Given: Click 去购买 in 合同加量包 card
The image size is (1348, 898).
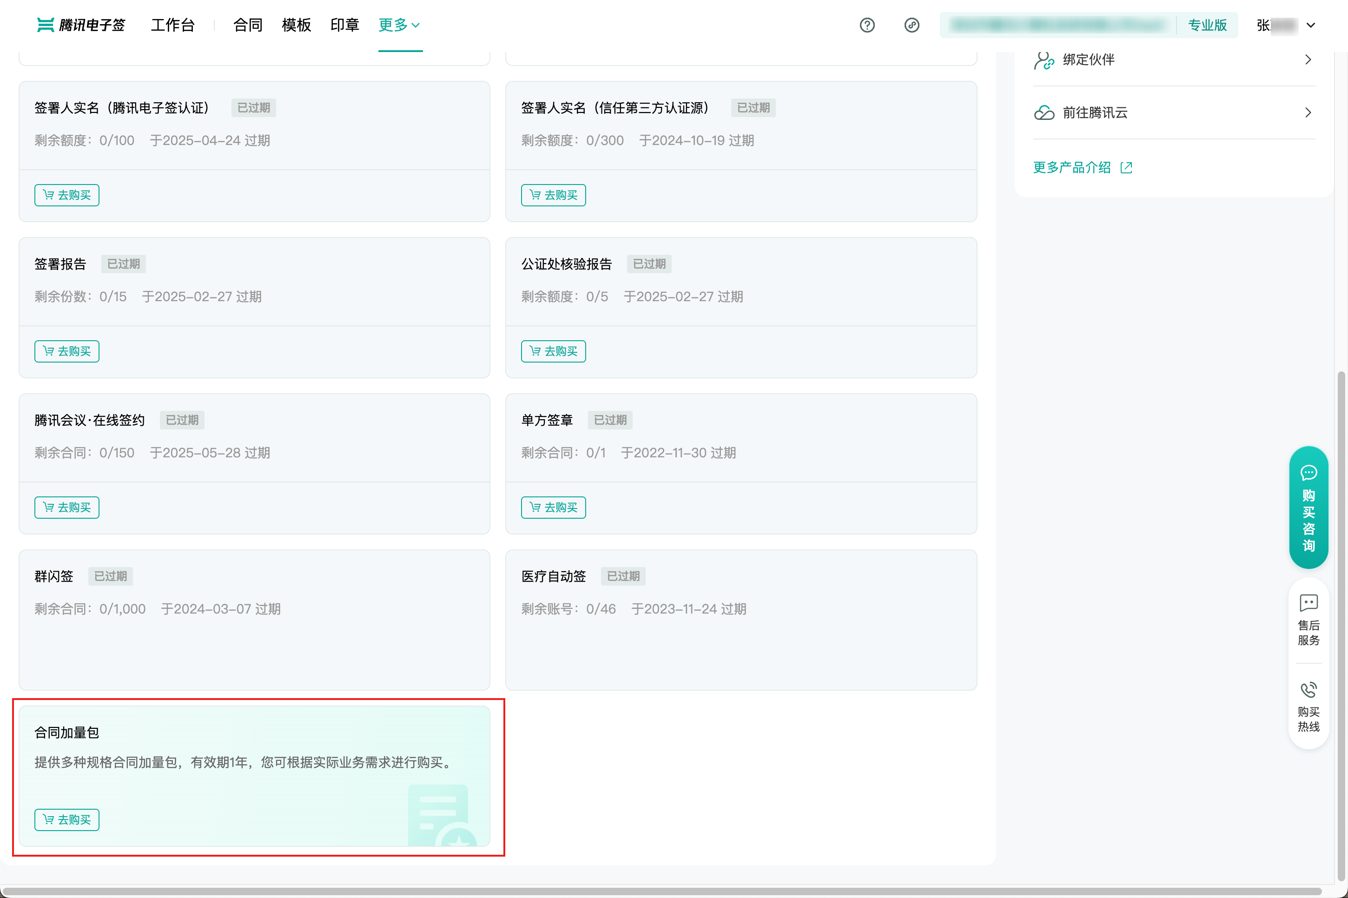Looking at the screenshot, I should pos(66,819).
